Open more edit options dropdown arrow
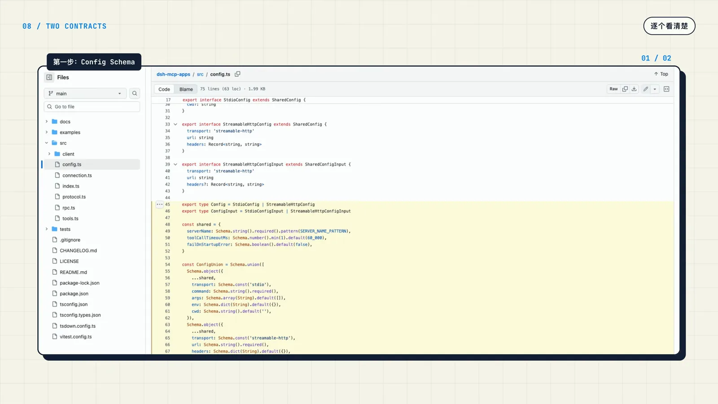Screen dimensions: 718x404 click(x=655, y=89)
